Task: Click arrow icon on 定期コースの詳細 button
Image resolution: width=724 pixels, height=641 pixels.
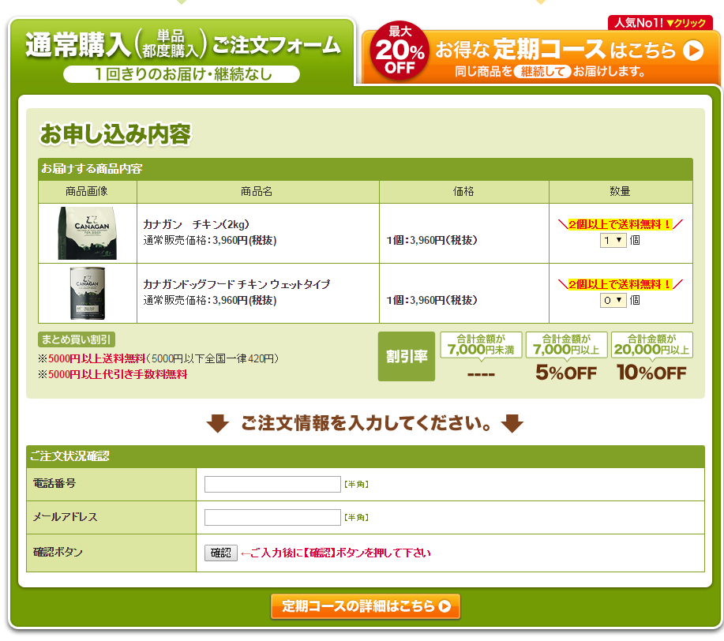Action: 445,606
